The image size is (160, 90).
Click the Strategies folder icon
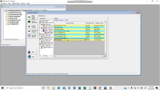click(8, 22)
